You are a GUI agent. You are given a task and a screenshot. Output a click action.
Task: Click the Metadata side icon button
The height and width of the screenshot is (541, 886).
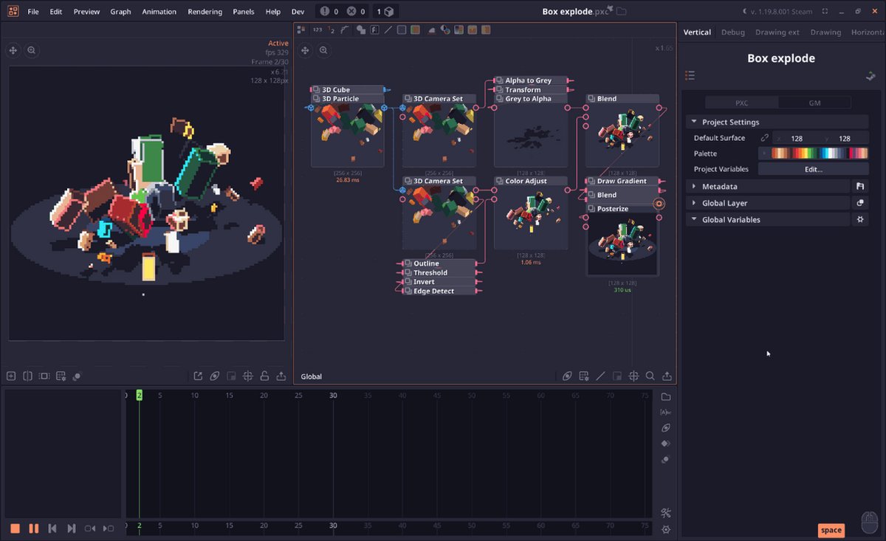coord(860,187)
